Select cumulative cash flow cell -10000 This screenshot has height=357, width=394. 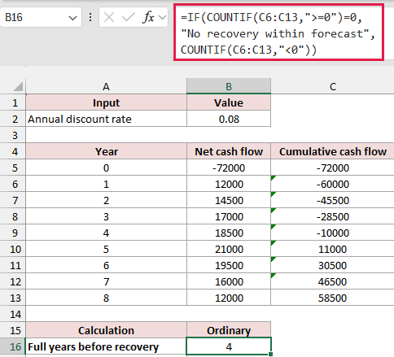point(332,233)
